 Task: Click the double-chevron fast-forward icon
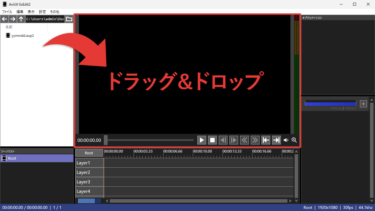pos(255,140)
